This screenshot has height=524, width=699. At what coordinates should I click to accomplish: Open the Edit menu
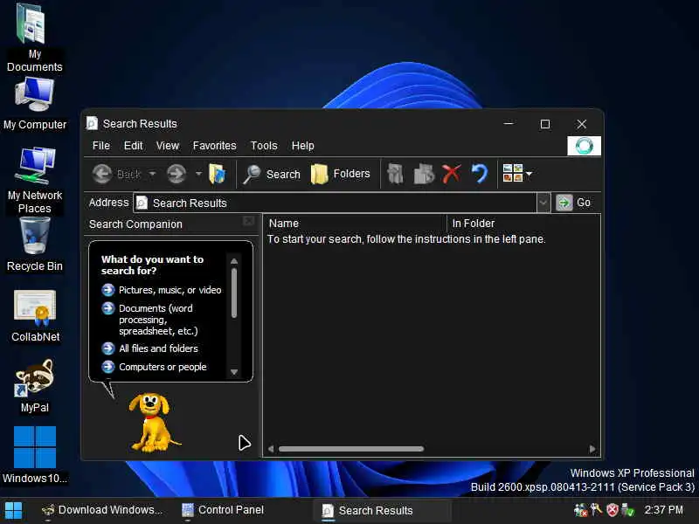coord(133,146)
